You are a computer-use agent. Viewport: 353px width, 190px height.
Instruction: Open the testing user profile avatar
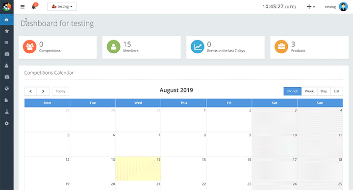pos(343,7)
